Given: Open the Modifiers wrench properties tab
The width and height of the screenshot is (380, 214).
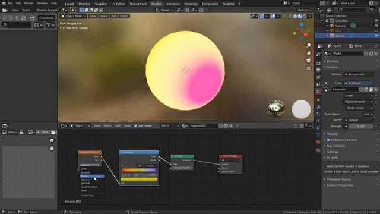Looking at the screenshot, I should [318, 107].
